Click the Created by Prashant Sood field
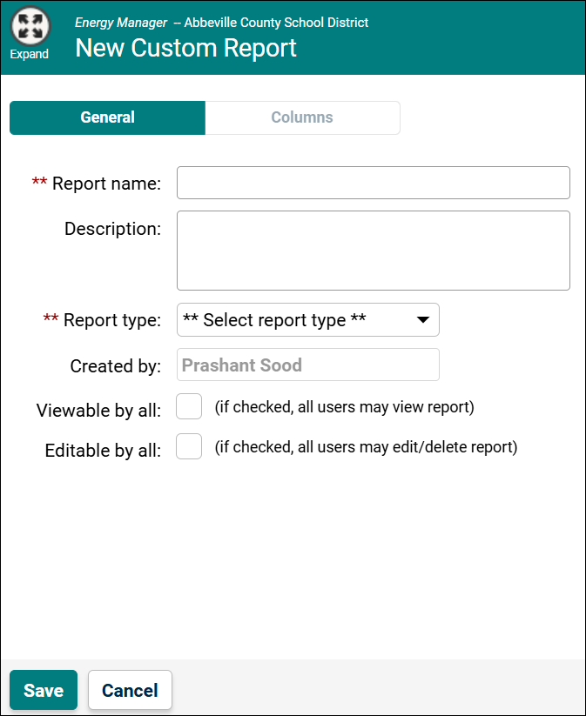Screen dimensions: 586x716 (307, 365)
